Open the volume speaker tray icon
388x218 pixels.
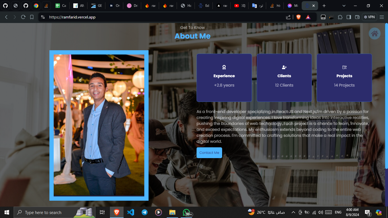click(x=321, y=212)
